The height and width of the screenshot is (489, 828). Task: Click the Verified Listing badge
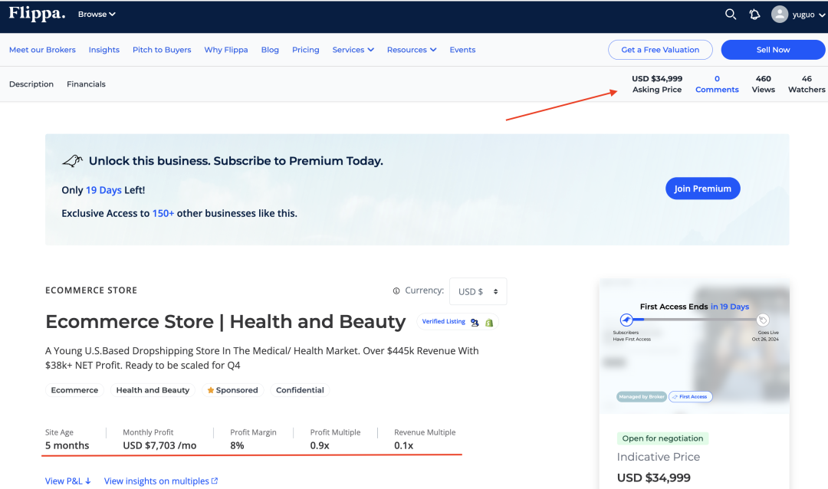coord(457,322)
